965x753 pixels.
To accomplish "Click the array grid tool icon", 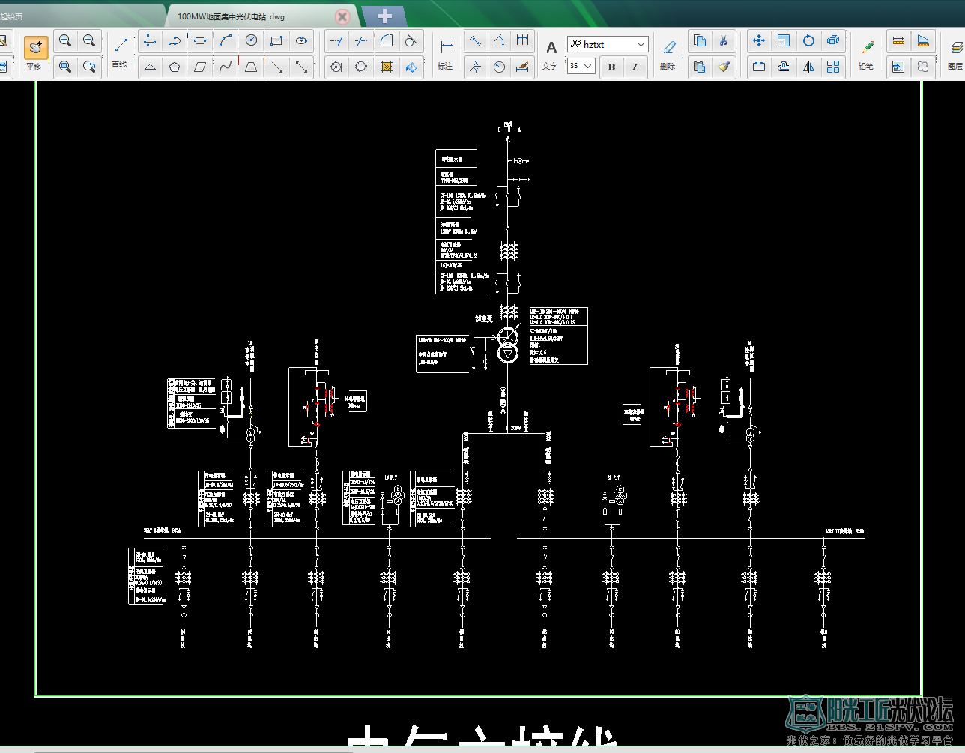I will (x=833, y=67).
